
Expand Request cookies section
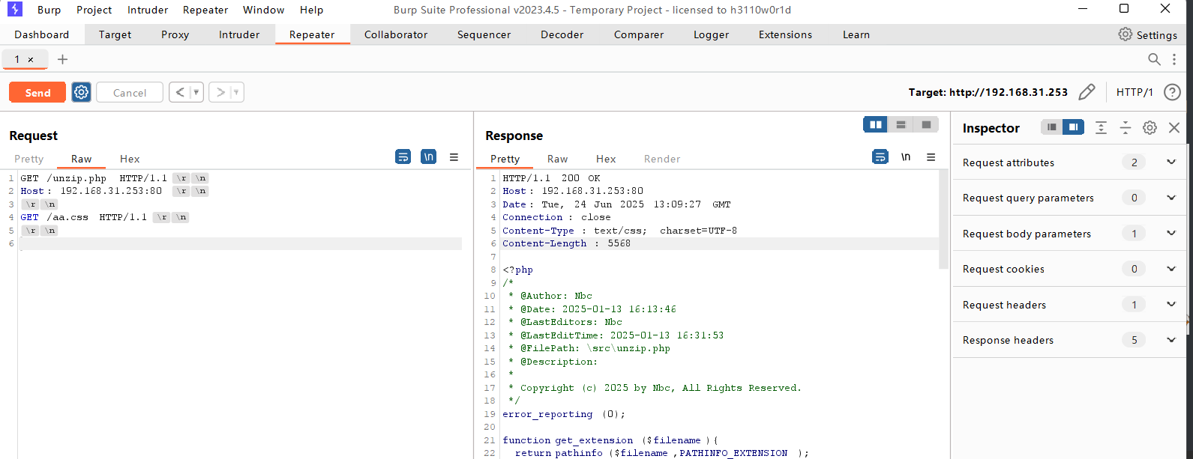(1171, 269)
